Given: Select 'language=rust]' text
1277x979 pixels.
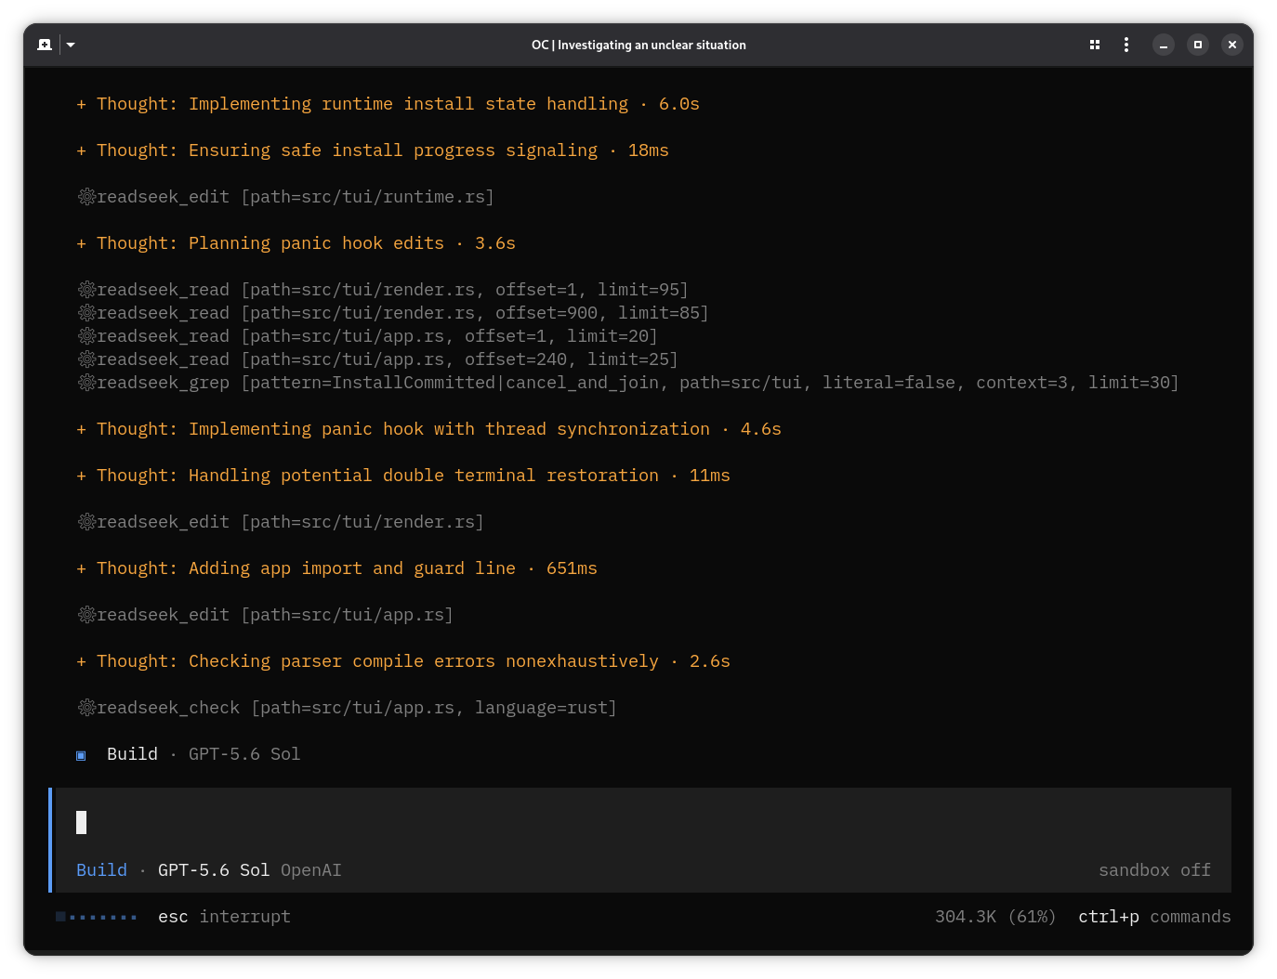Looking at the screenshot, I should pyautogui.click(x=546, y=708).
